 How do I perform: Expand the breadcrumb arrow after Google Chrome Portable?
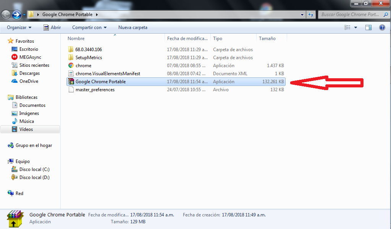click(97, 15)
